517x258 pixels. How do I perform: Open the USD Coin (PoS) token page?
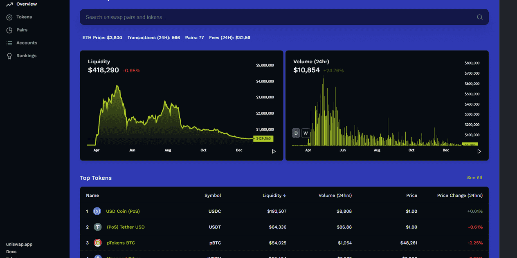[x=123, y=211]
